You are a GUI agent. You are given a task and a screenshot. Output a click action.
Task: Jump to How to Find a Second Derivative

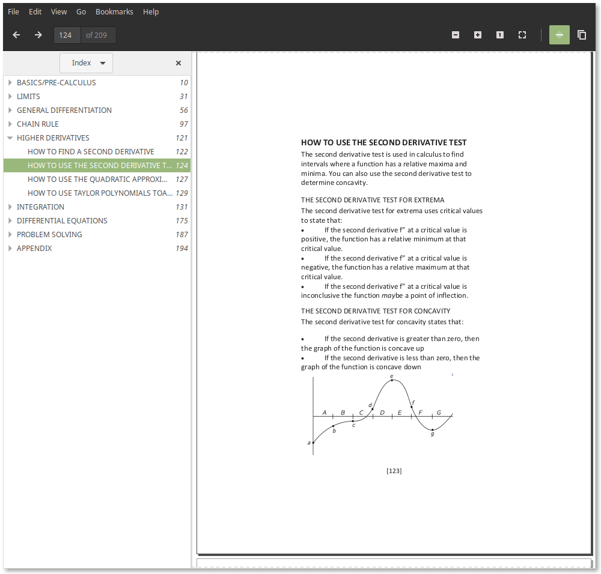click(91, 152)
